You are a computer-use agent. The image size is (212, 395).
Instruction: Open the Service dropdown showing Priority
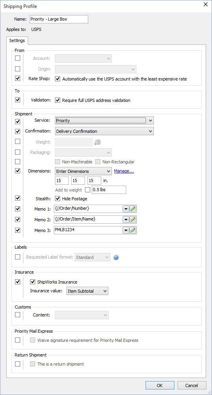[x=104, y=121]
